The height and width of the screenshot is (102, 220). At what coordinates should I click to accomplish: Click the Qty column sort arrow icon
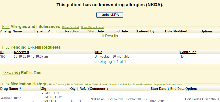click(x=78, y=89)
